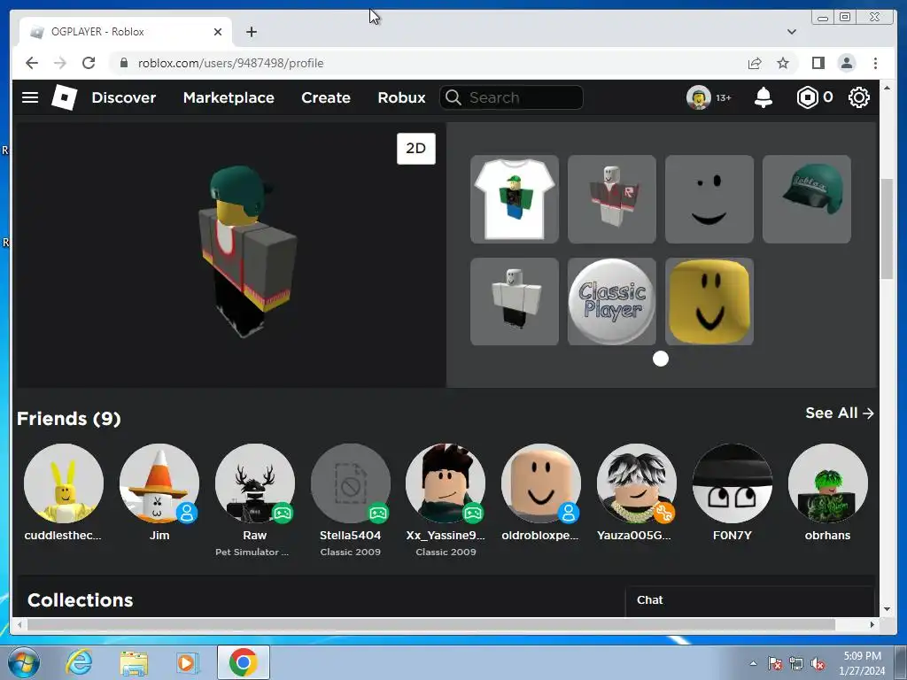The width and height of the screenshot is (907, 680).
Task: Open Chrome three-dot menu
Action: pos(875,63)
